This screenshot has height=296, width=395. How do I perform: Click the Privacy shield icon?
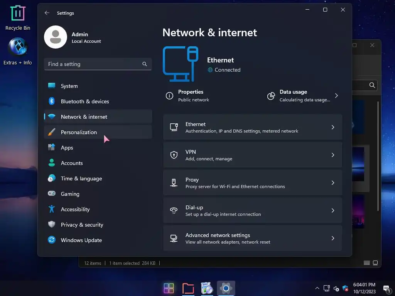52,224
